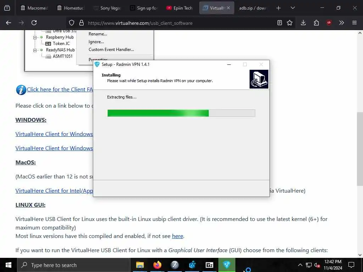
Task: Go forward to the next page
Action: 21,23
